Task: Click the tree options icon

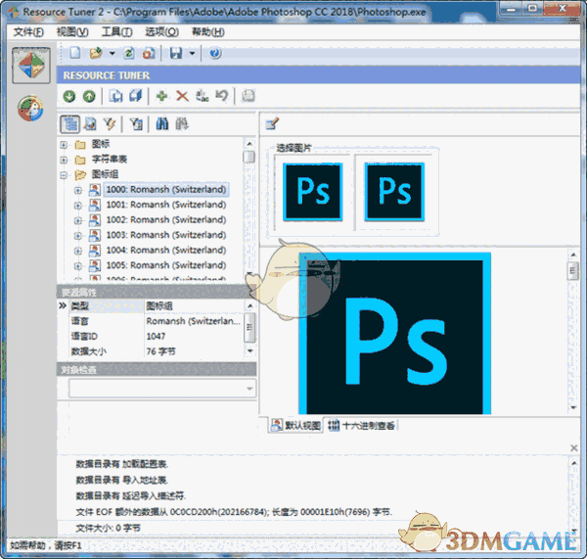Action: tap(136, 124)
